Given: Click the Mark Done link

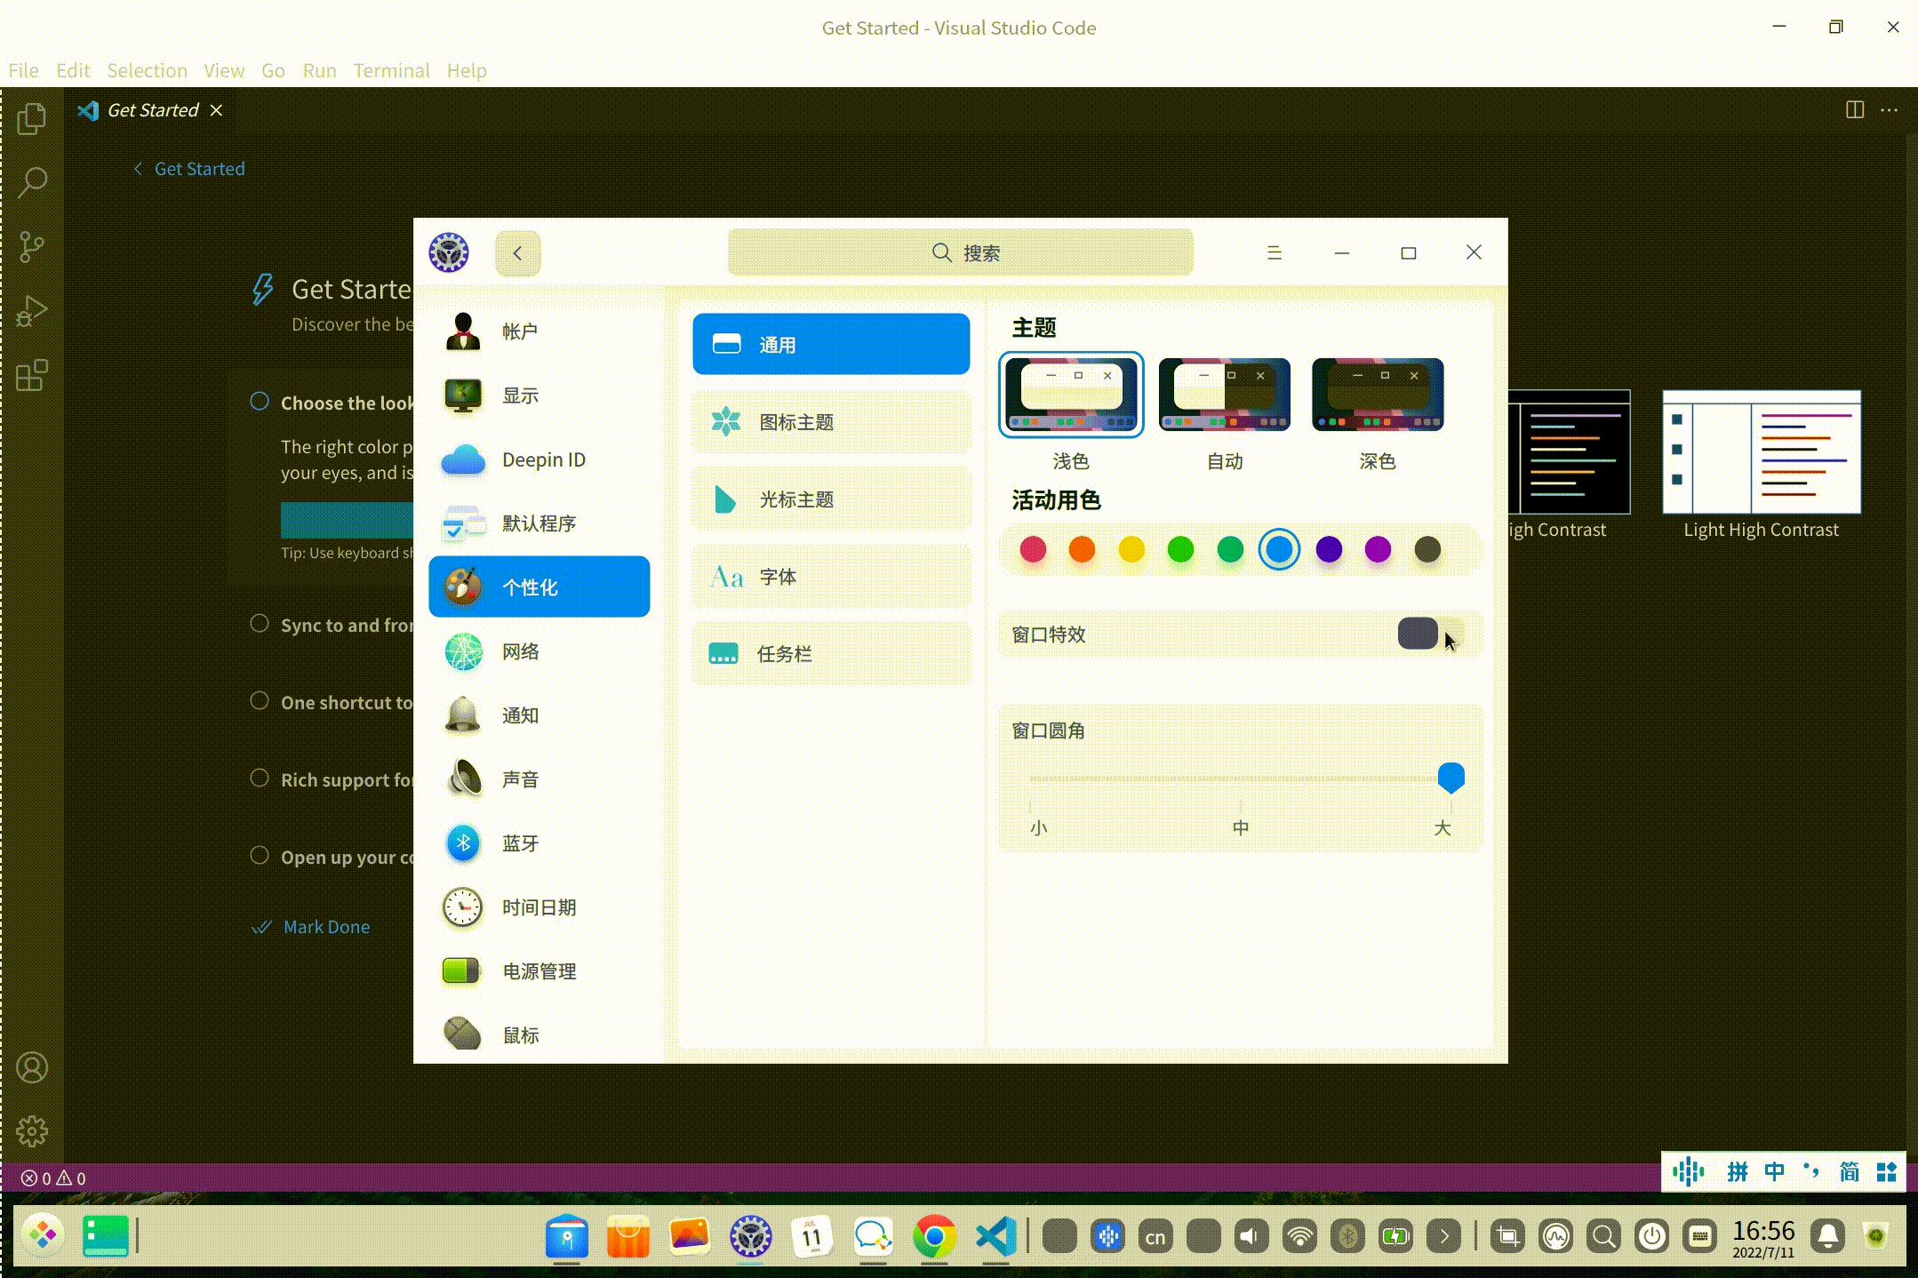Looking at the screenshot, I should 326,927.
